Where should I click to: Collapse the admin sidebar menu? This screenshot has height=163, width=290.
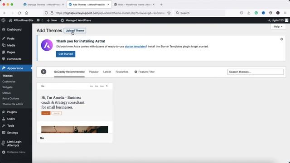(x=14, y=152)
